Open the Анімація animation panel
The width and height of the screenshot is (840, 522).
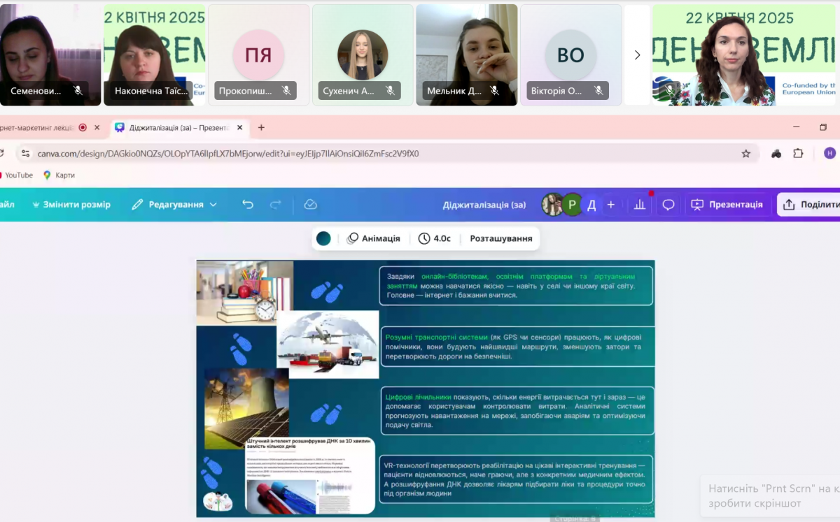(374, 238)
